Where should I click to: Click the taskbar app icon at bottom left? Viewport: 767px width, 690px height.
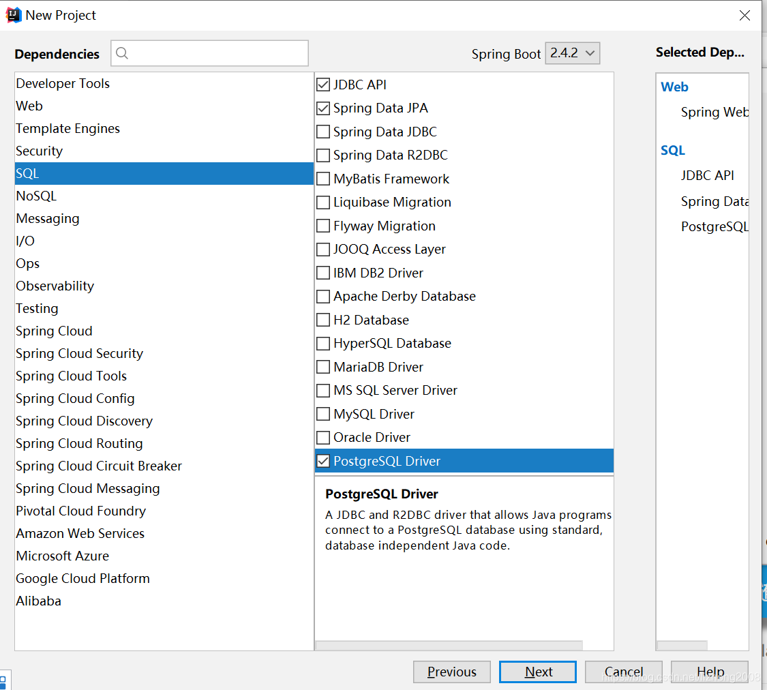coord(5,680)
